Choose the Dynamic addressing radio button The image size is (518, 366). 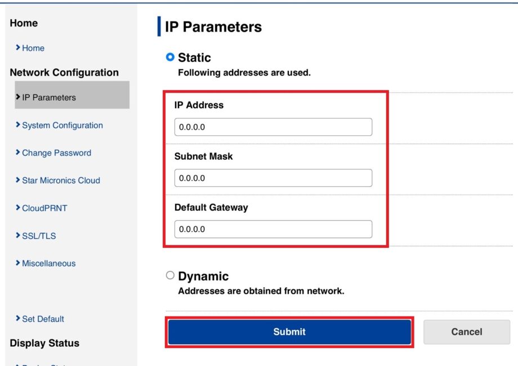171,276
